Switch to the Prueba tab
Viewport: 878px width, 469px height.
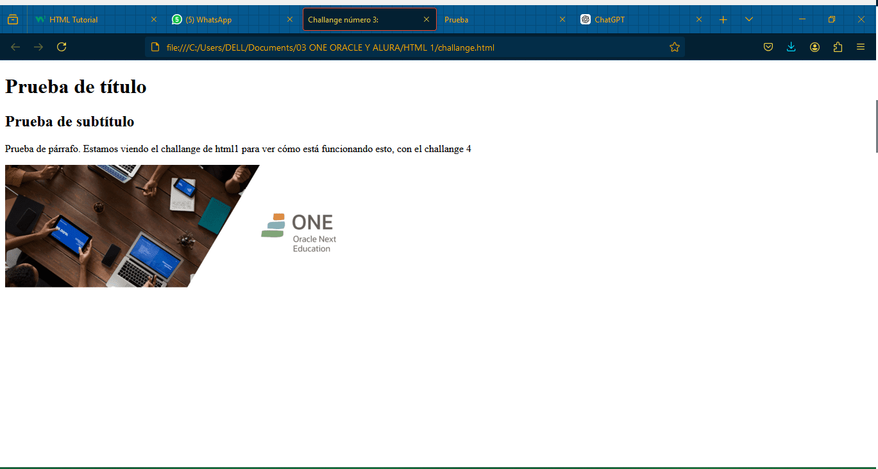pos(505,20)
